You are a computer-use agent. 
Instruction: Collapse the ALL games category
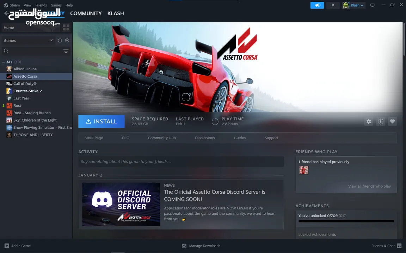4,62
